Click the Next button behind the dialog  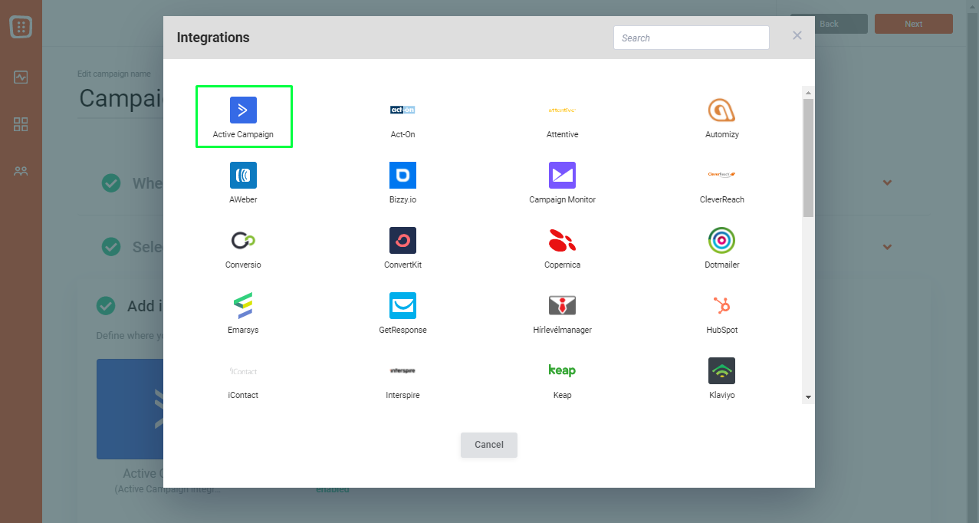pos(914,24)
